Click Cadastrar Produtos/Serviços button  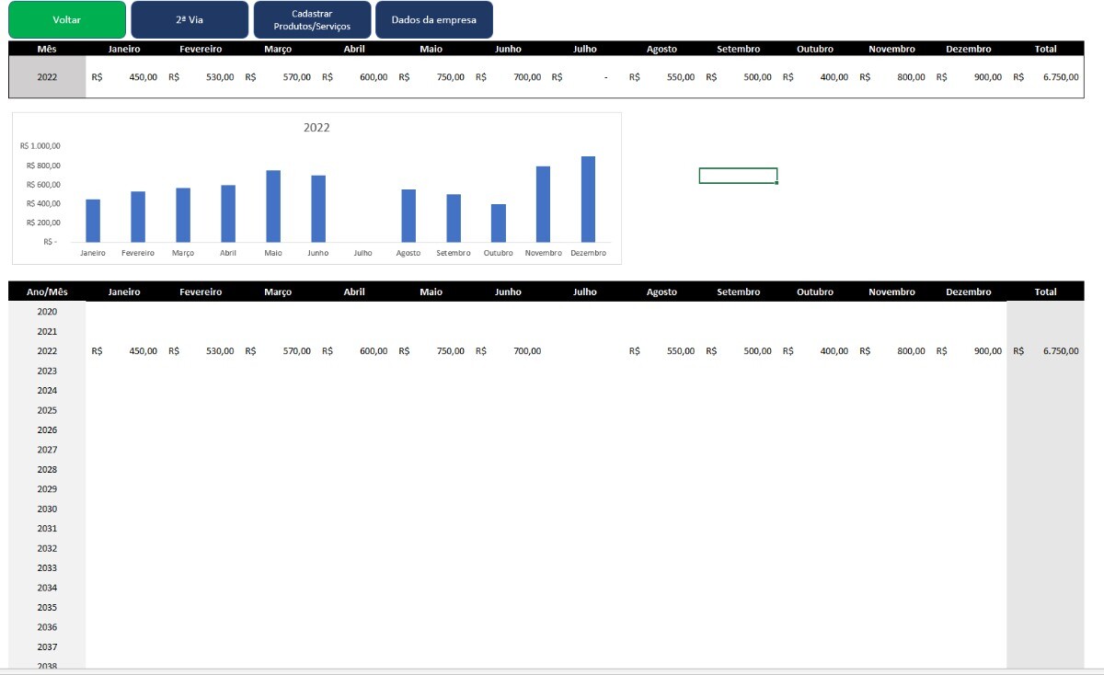coord(312,19)
